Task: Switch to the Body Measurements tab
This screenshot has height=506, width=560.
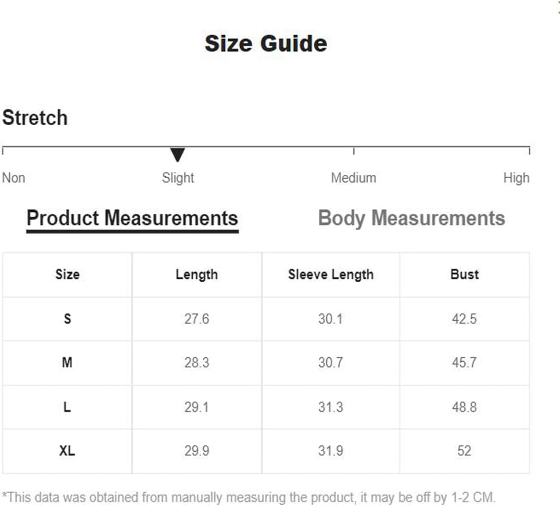Action: point(411,218)
